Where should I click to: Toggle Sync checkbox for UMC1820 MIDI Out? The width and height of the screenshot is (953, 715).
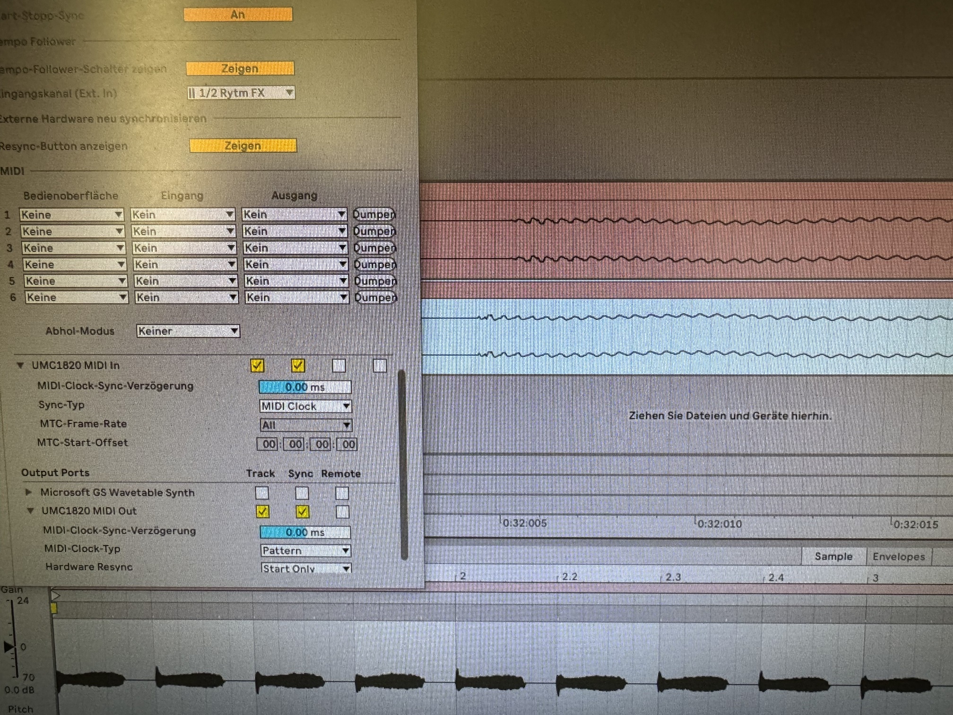click(303, 512)
